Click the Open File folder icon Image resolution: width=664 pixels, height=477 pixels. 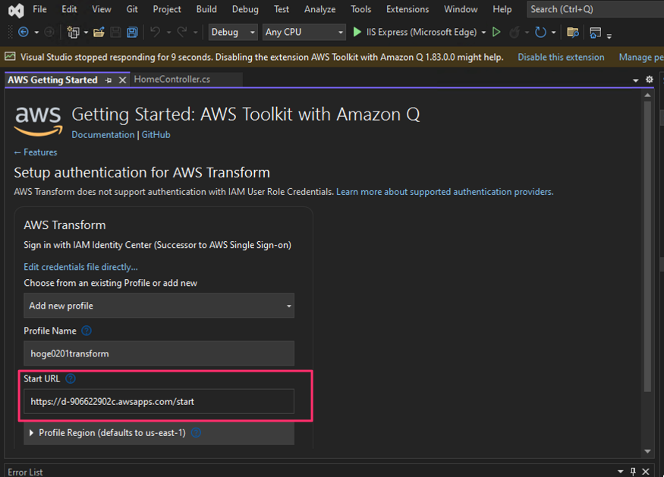[99, 33]
